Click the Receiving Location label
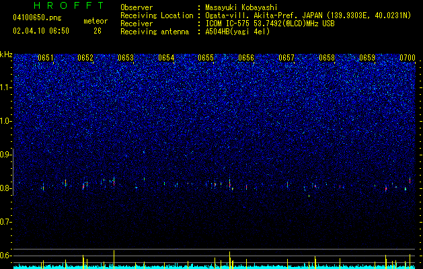Viewport: 423px width, 269px height. click(x=157, y=15)
